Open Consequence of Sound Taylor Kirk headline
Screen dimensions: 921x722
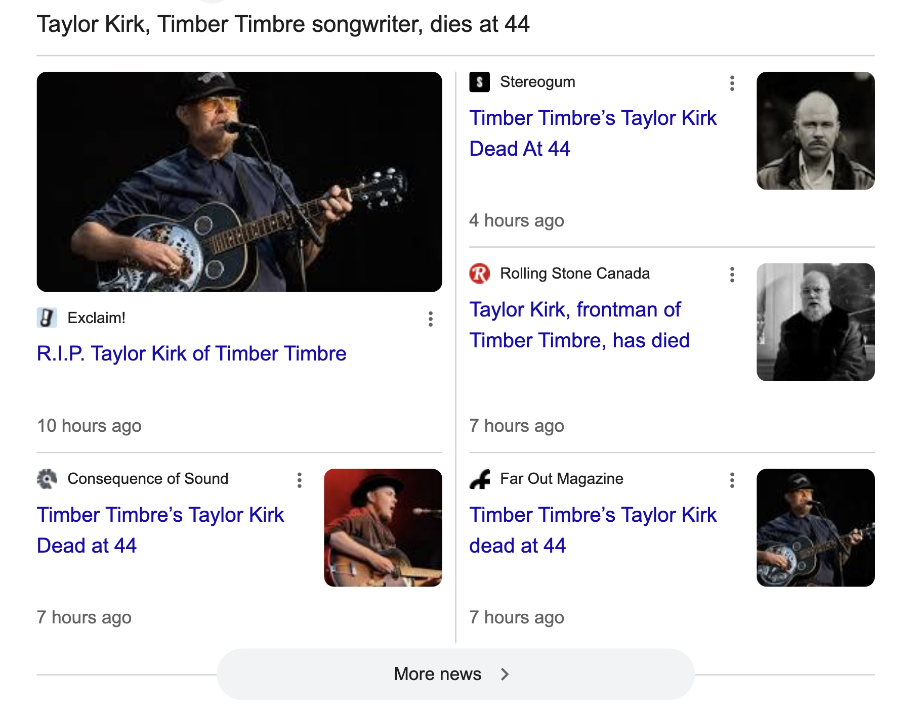tap(160, 530)
